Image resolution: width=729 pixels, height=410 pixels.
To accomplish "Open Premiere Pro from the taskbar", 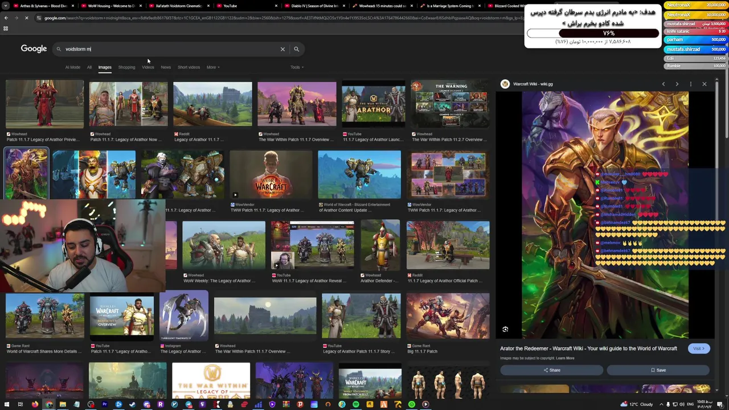I will coord(105,404).
